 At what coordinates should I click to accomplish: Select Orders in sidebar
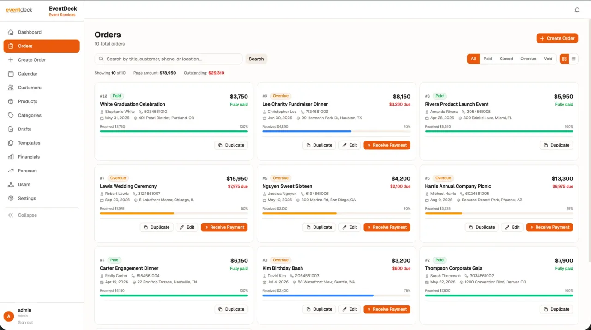click(42, 46)
